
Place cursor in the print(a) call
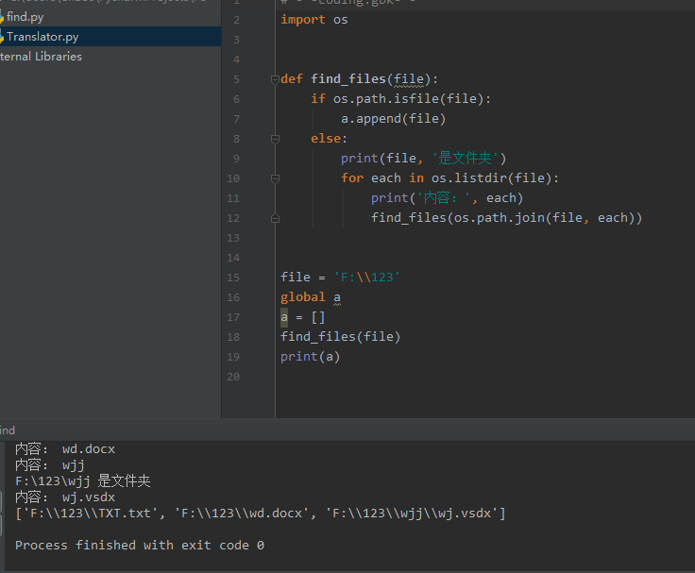click(x=310, y=357)
